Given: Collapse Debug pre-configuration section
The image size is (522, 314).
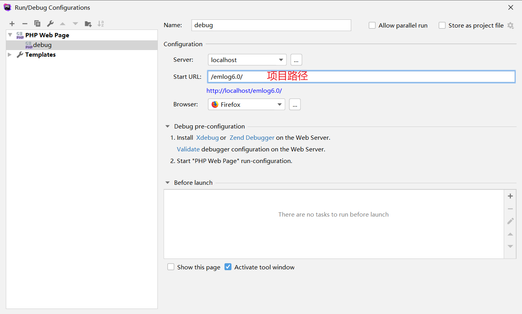Looking at the screenshot, I should pyautogui.click(x=168, y=126).
